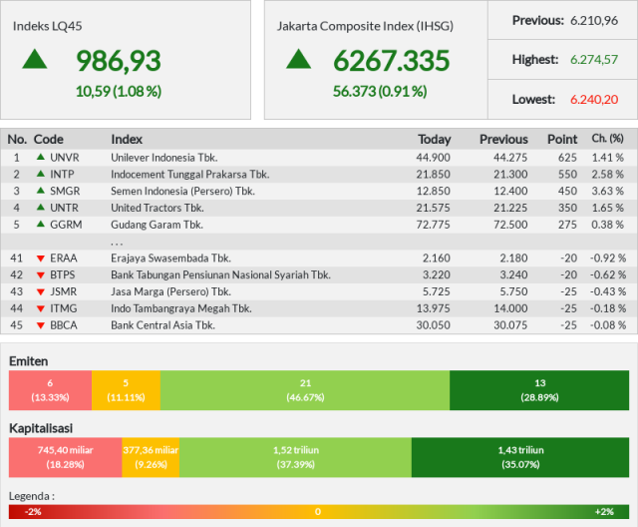Click the dark green Emiten segment showing 13
The height and width of the screenshot is (527, 638).
[539, 390]
